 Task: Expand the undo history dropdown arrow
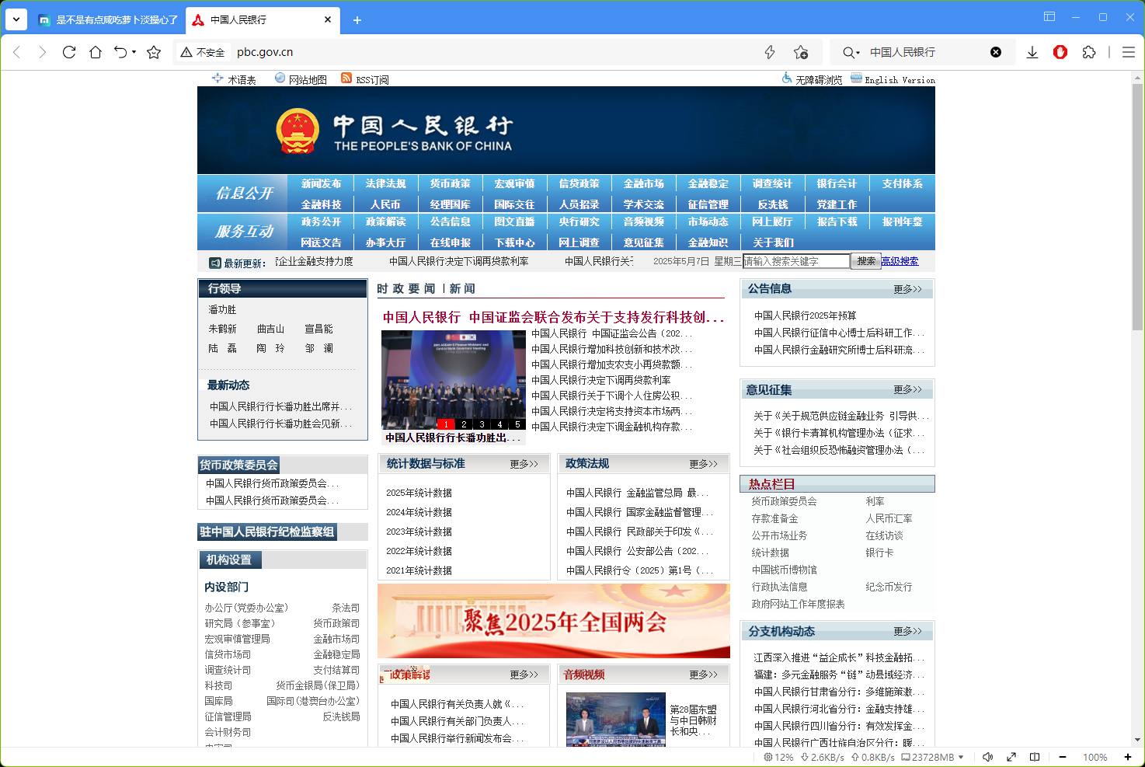(134, 52)
